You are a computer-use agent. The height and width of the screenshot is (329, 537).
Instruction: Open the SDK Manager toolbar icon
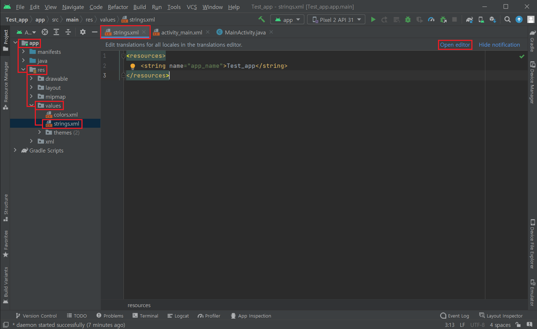493,19
